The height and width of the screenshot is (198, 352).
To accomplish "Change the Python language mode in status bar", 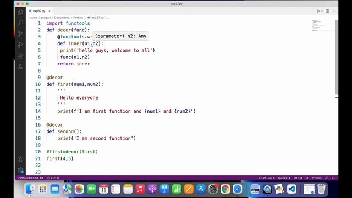I will point(317,178).
